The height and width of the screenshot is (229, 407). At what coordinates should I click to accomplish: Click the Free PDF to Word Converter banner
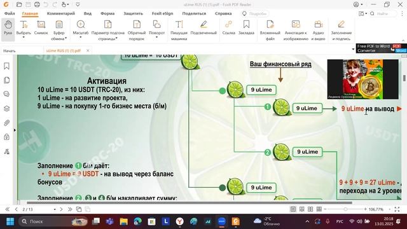click(381, 48)
